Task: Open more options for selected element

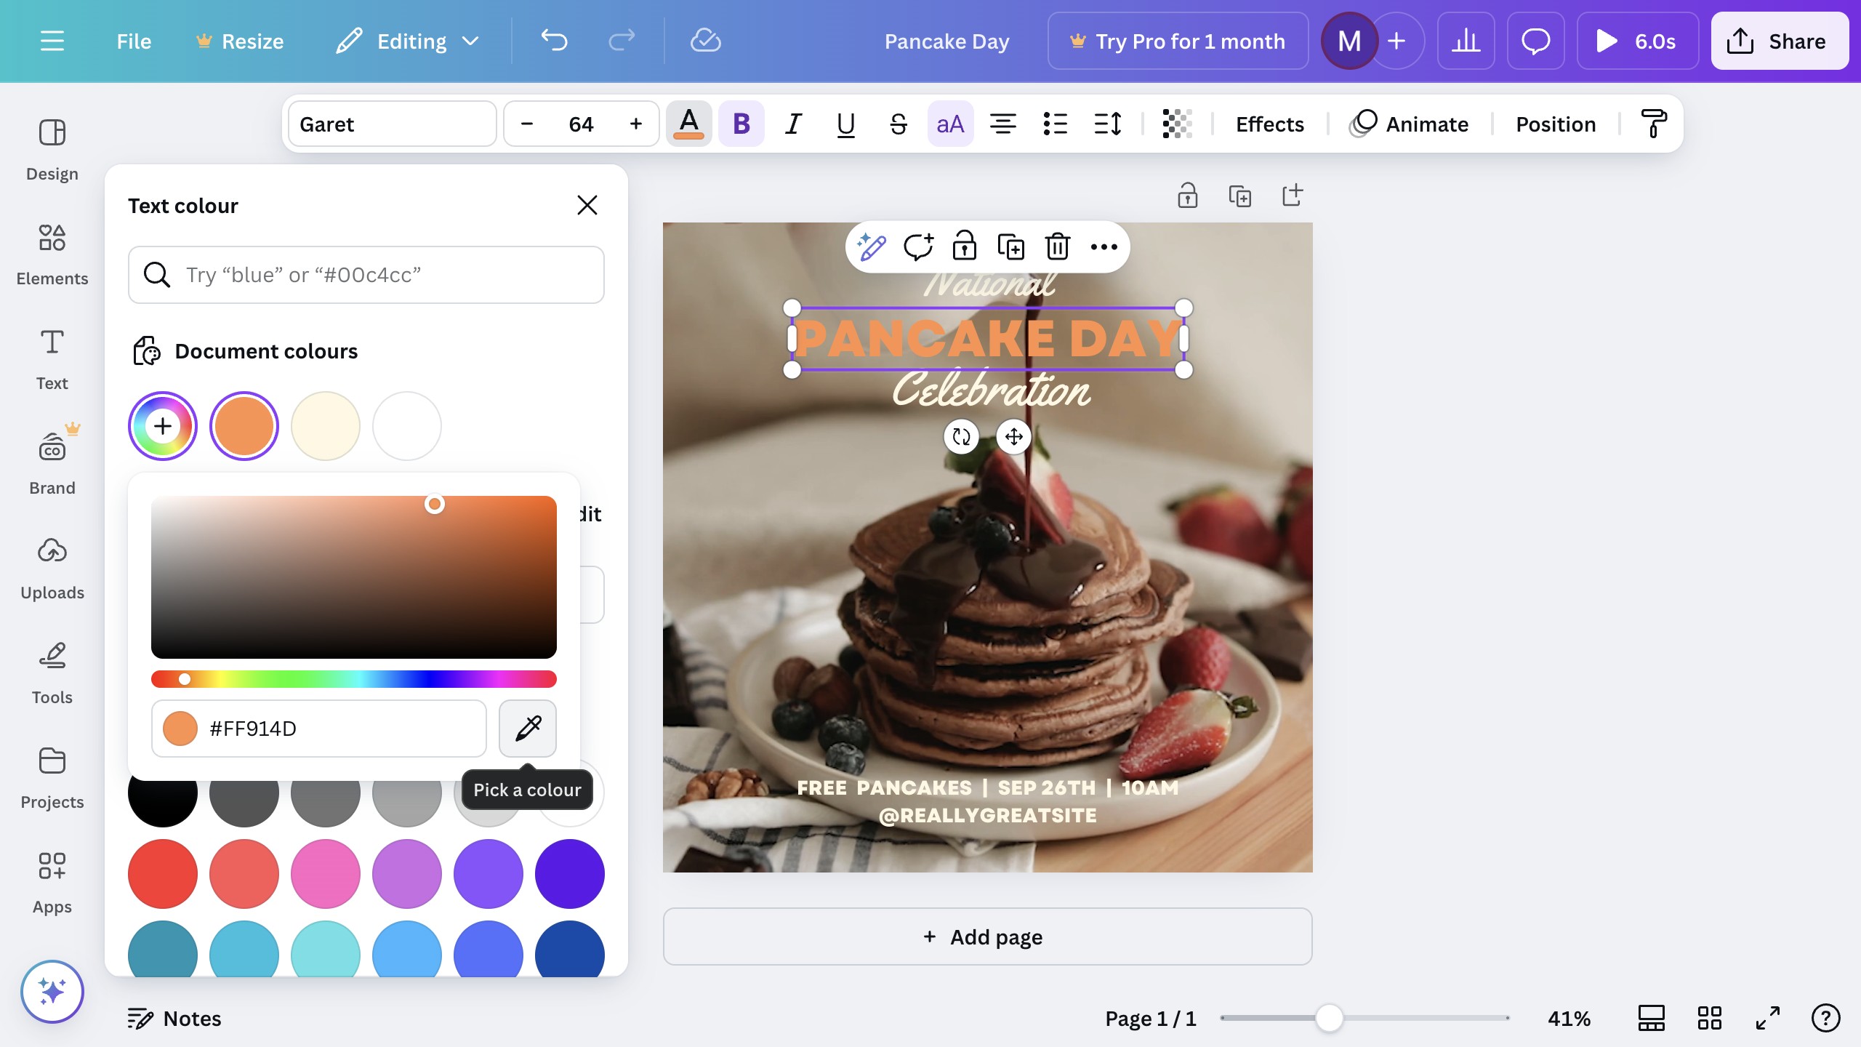Action: pos(1104,247)
